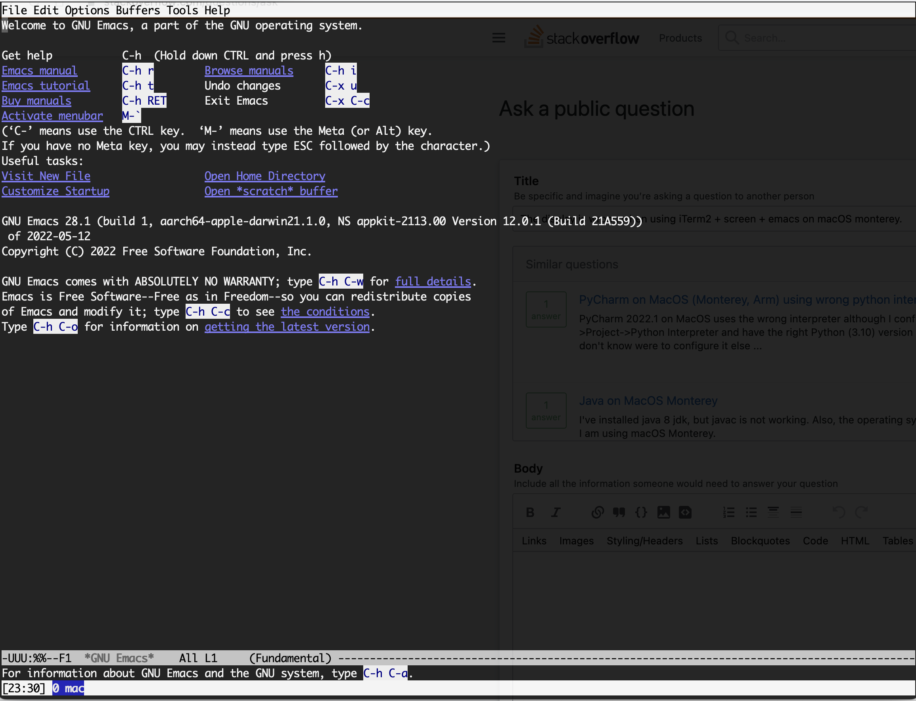Click the redo arrow in editor toolbar
Image resolution: width=916 pixels, height=701 pixels.
coord(861,512)
